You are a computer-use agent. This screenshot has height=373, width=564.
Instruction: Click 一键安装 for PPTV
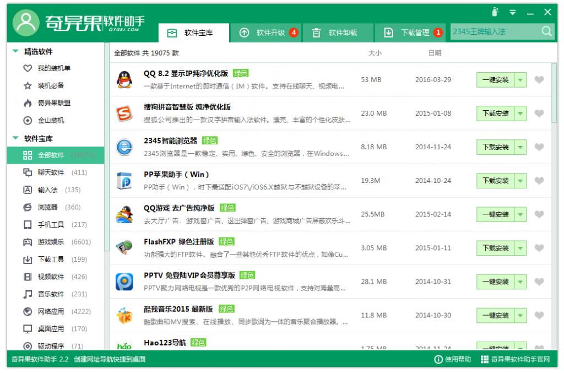tap(495, 282)
